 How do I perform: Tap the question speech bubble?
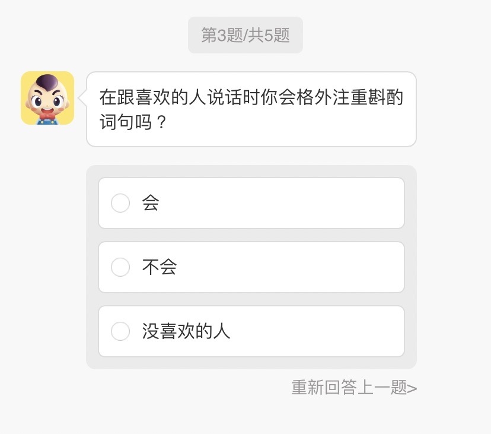(251, 108)
